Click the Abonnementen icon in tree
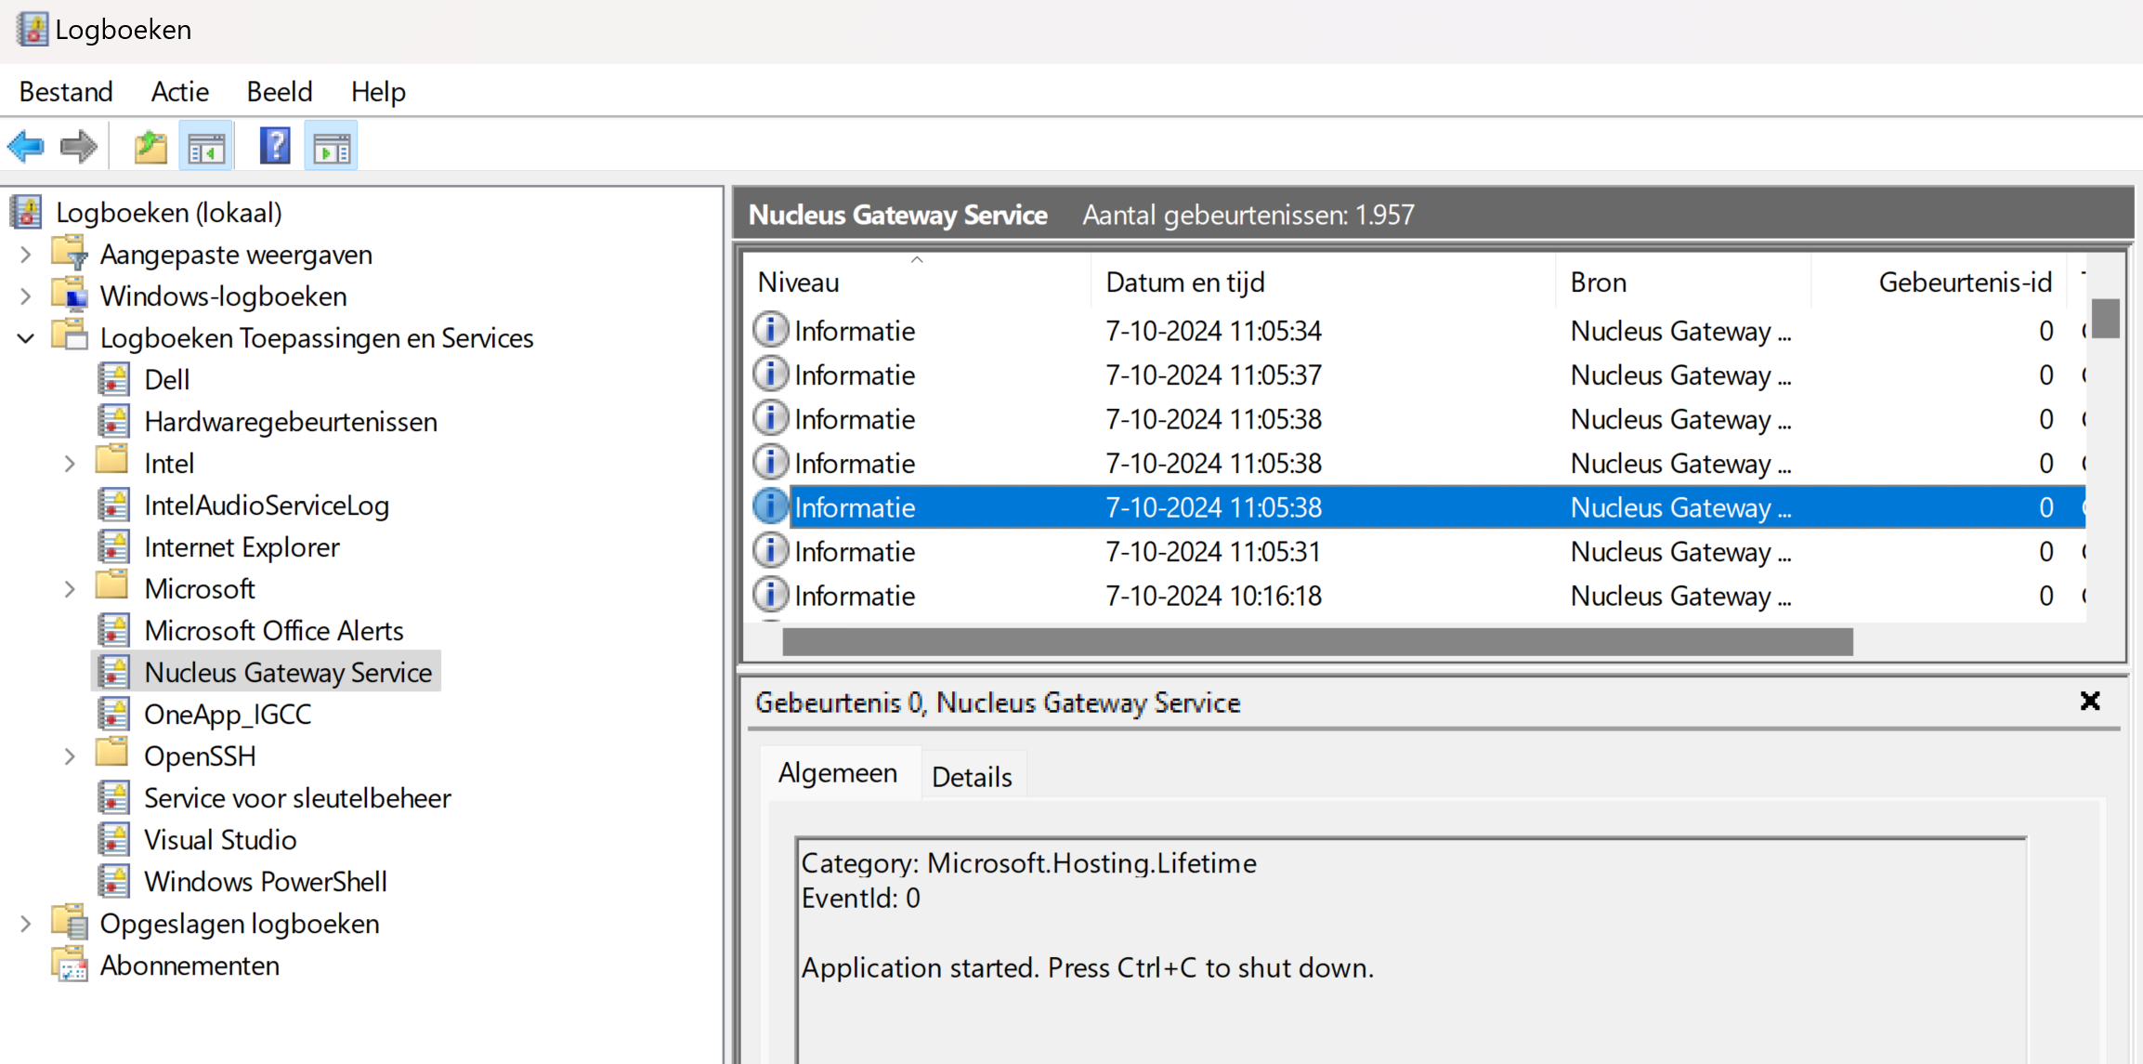This screenshot has width=2143, height=1064. point(71,965)
